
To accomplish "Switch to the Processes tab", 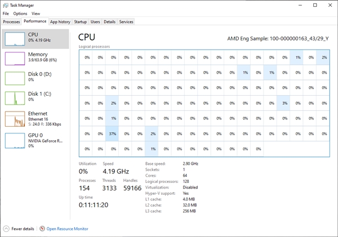I will (x=11, y=22).
